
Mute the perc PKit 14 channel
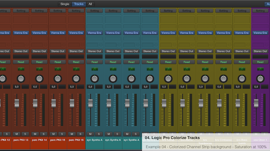(x=35, y=134)
